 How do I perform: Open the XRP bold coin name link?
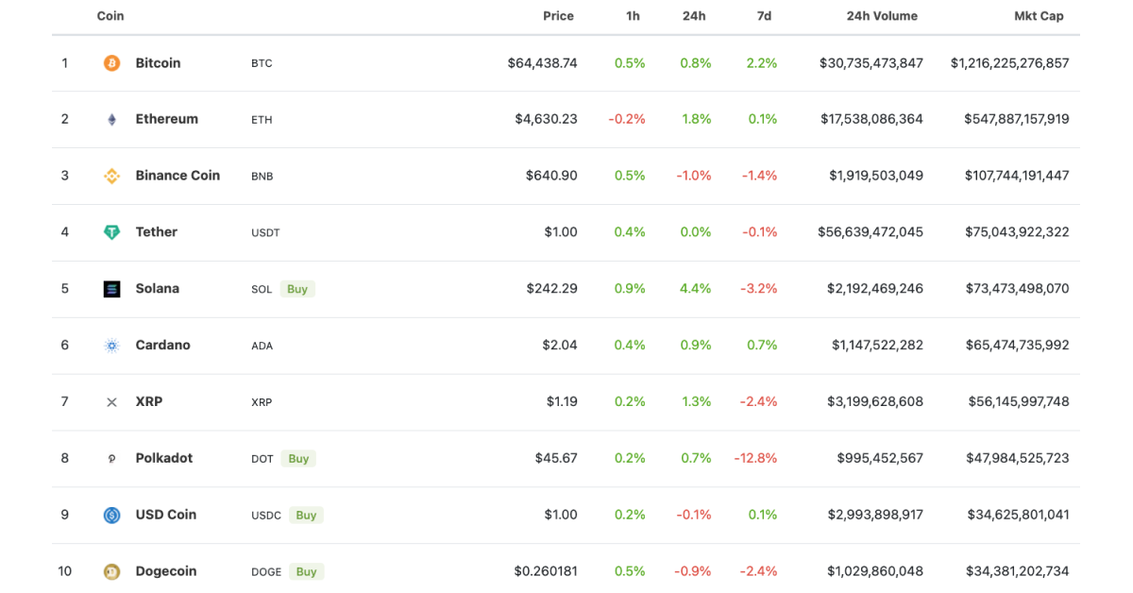tap(149, 401)
